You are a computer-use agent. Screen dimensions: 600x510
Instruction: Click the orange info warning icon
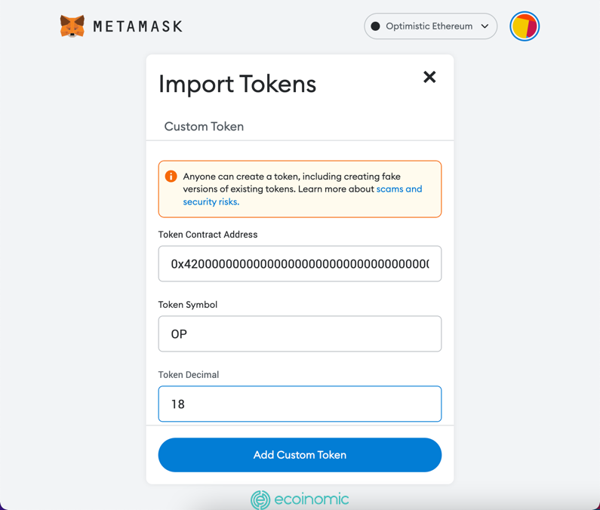[x=171, y=177]
